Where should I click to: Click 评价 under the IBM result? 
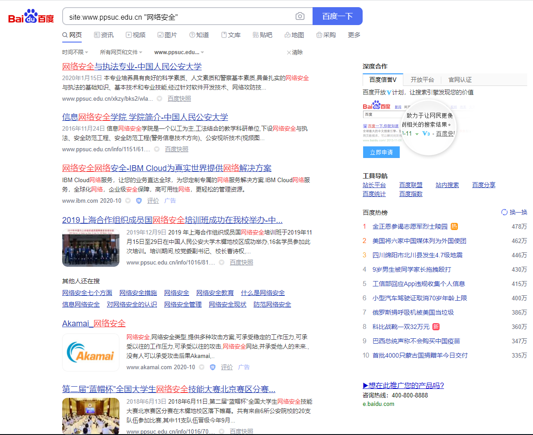[153, 201]
